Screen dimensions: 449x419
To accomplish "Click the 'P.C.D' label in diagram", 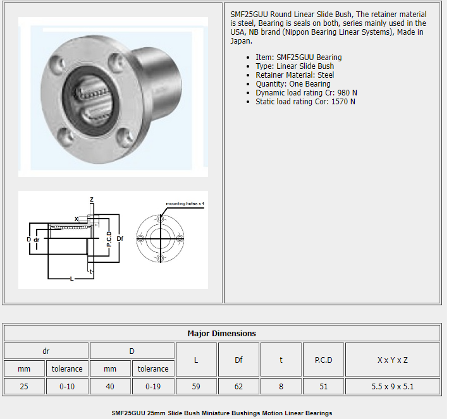I will [x=109, y=240].
